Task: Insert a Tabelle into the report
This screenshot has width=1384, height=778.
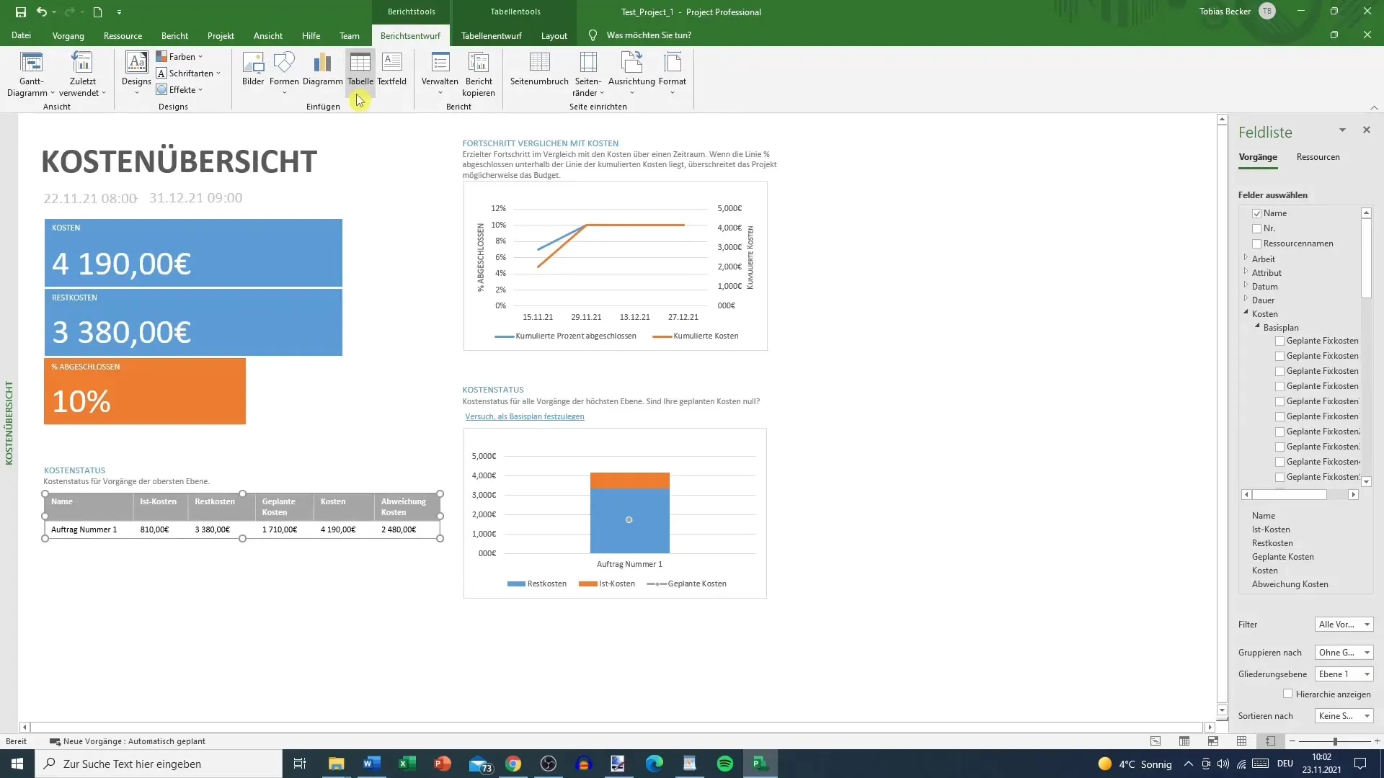Action: point(360,69)
